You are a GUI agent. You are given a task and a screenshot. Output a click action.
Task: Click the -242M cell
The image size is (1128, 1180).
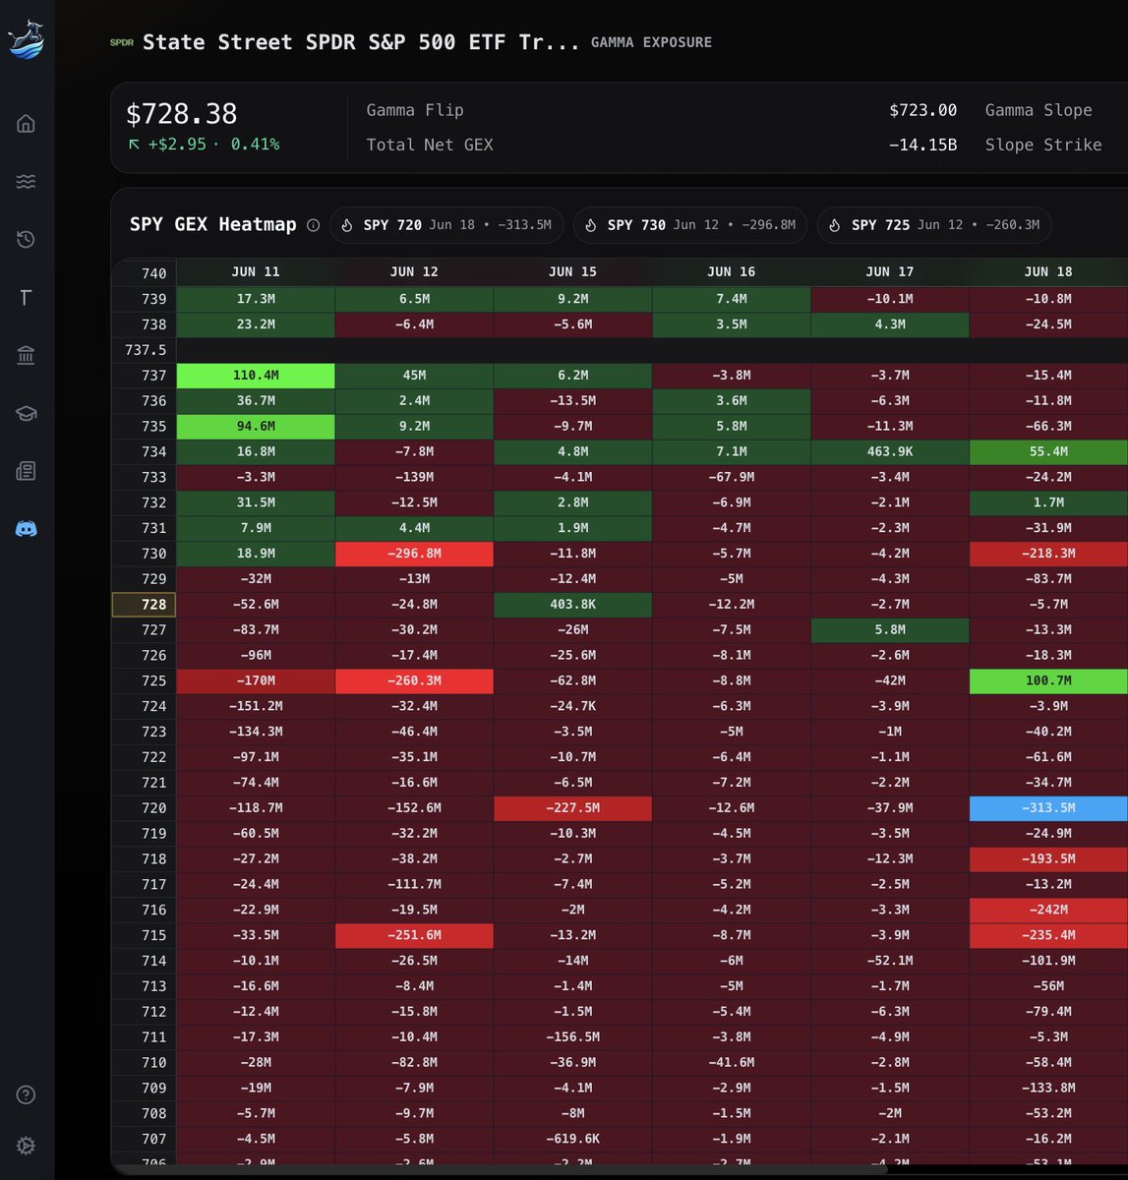(1048, 910)
